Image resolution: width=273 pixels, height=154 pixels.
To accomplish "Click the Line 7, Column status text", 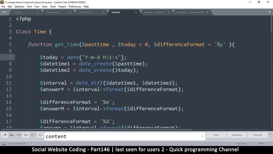I will (17, 144).
